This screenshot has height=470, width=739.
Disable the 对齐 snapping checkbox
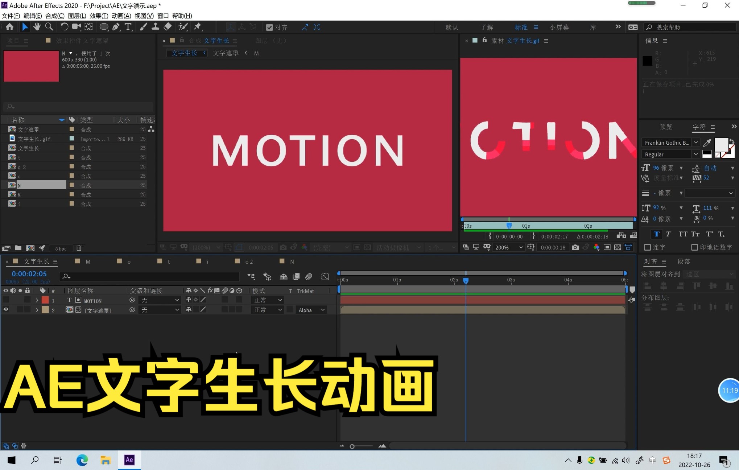tap(269, 27)
